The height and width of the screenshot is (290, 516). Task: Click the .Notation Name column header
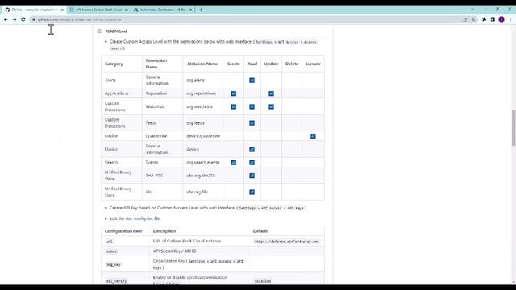[202, 64]
